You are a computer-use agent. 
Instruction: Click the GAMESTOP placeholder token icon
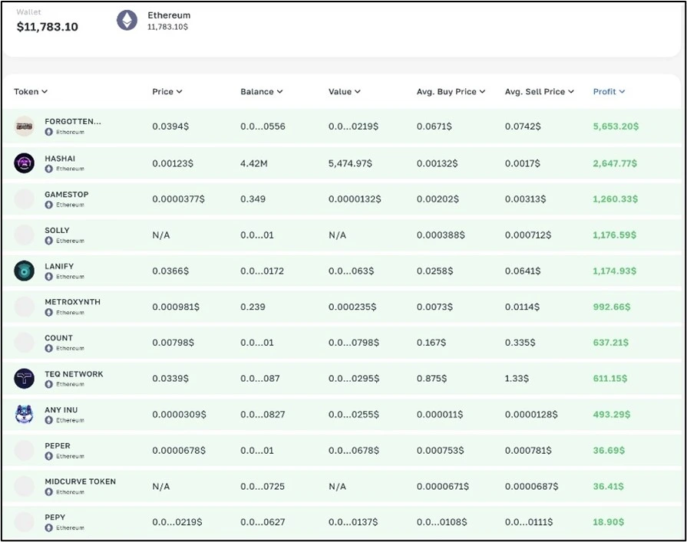24,199
